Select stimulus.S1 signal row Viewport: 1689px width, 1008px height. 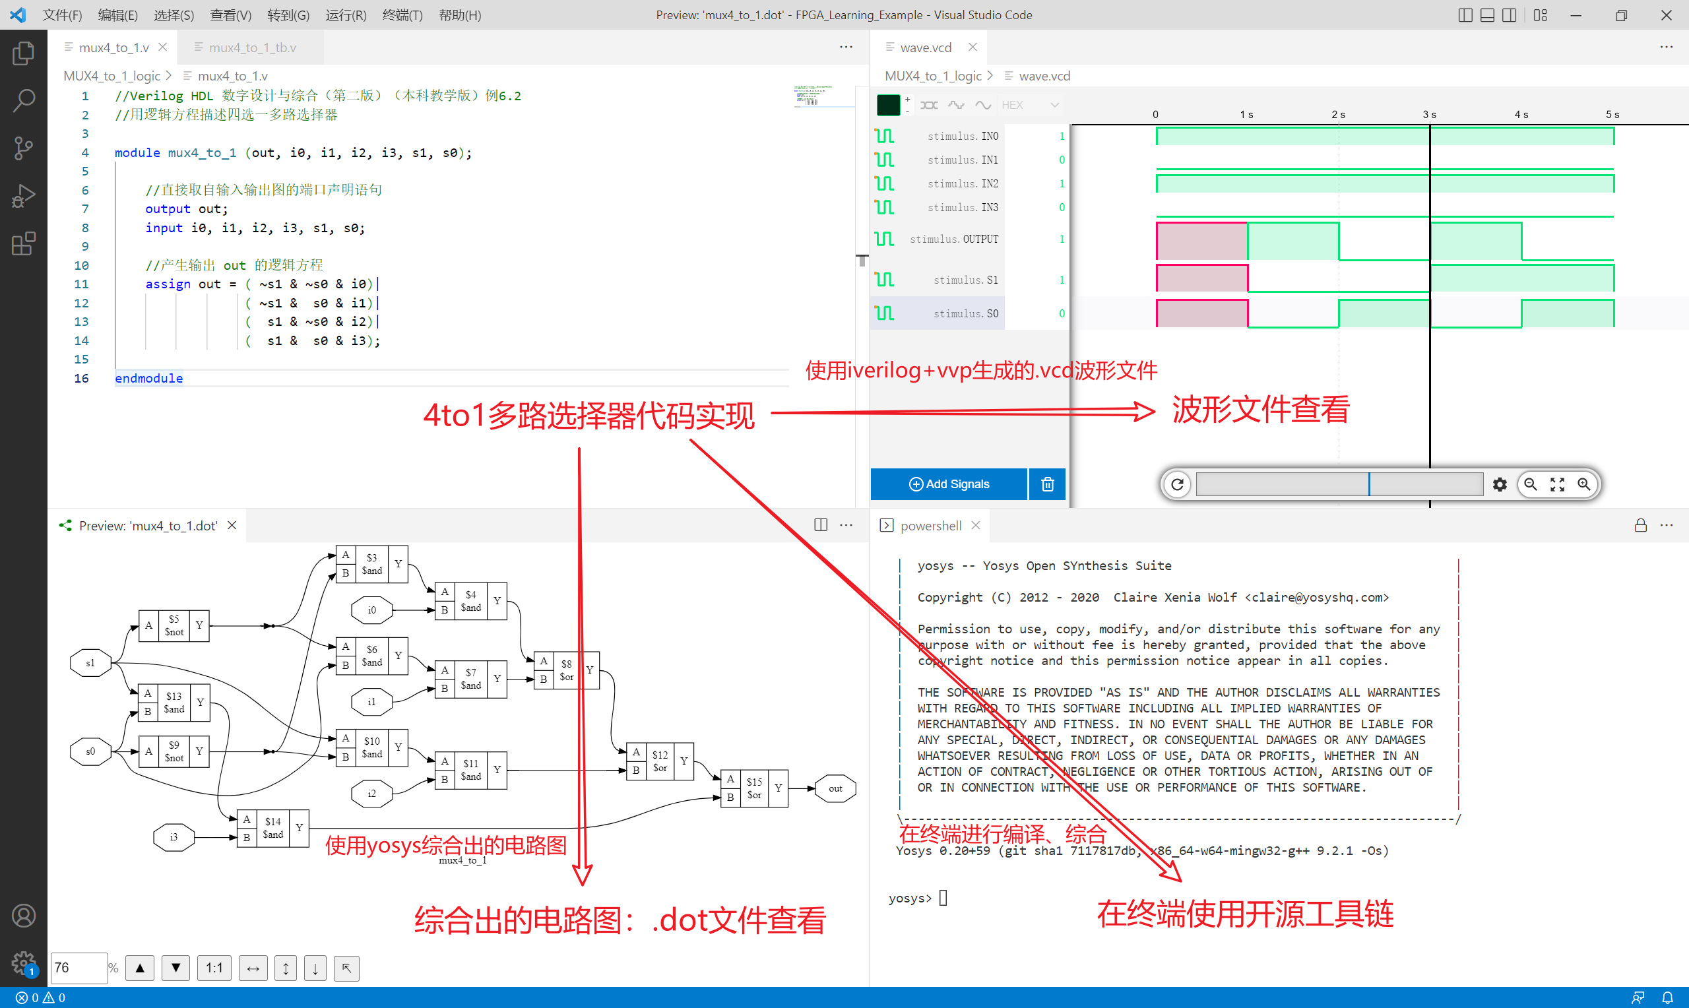pyautogui.click(x=969, y=280)
